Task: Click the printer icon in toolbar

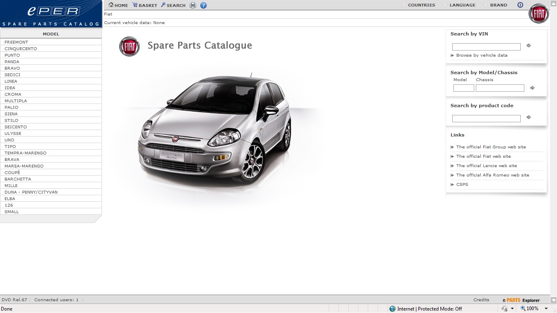Action: (193, 5)
